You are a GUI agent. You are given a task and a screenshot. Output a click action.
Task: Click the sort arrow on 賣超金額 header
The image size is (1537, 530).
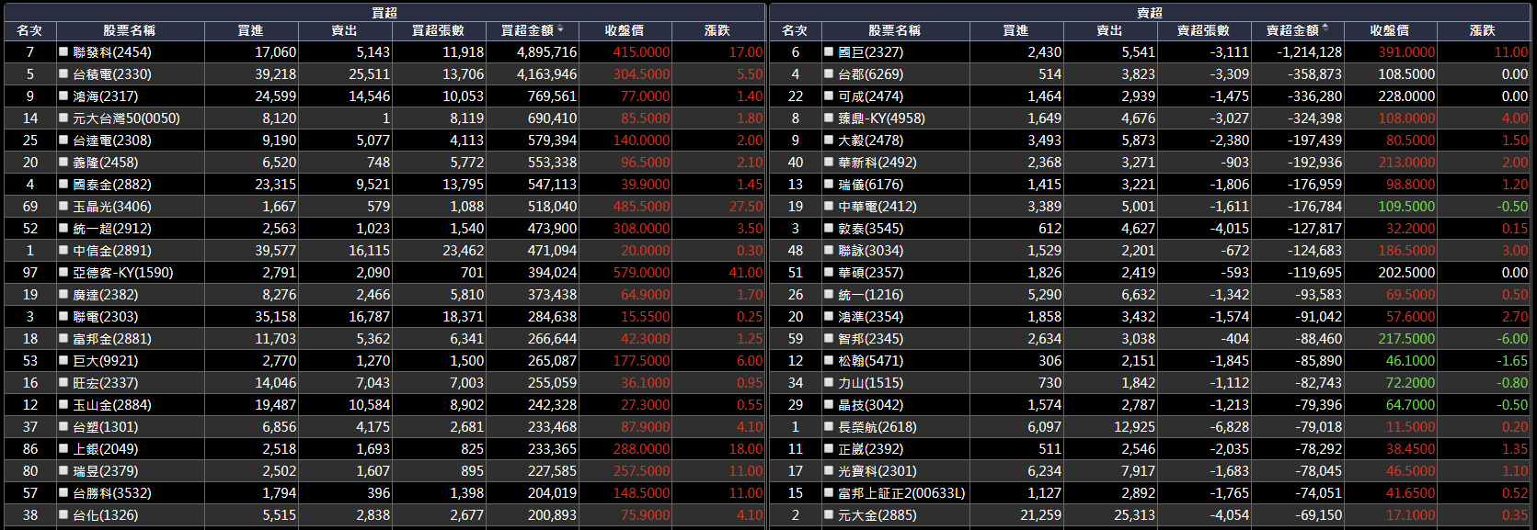tap(1325, 29)
